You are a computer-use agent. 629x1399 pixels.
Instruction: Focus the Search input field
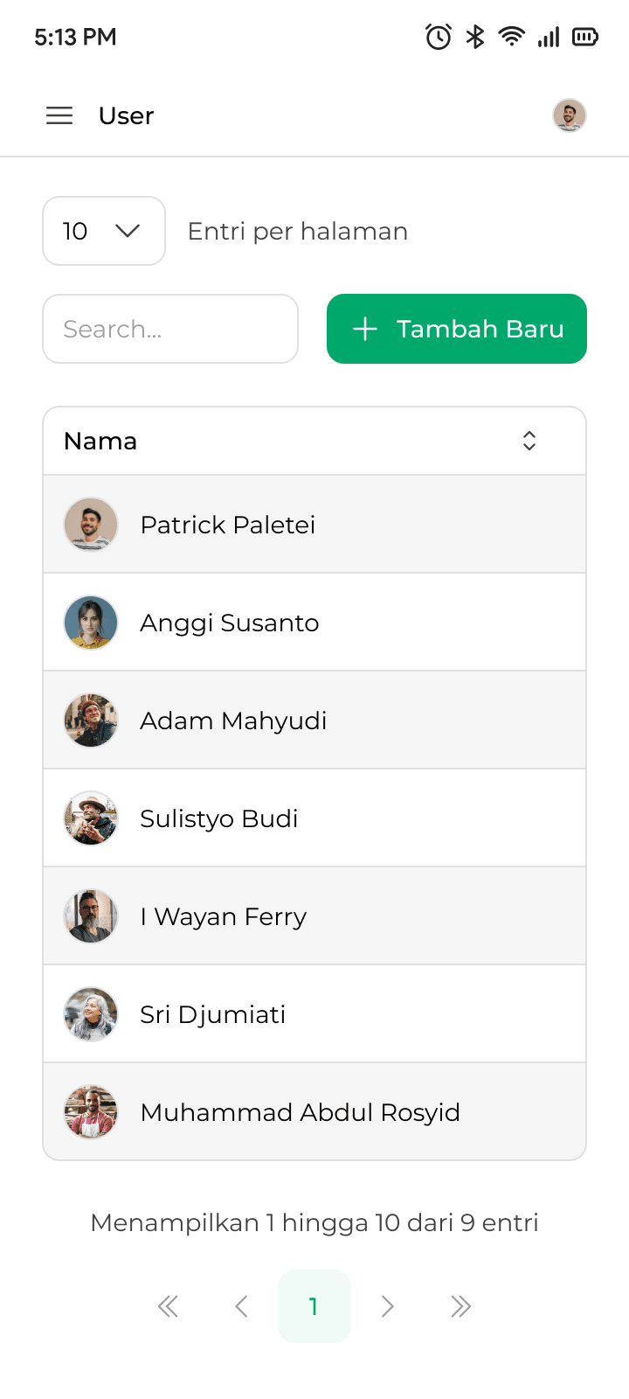(x=170, y=329)
